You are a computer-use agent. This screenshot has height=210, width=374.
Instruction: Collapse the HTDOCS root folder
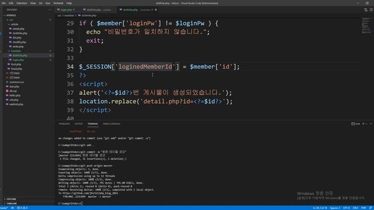11,15
